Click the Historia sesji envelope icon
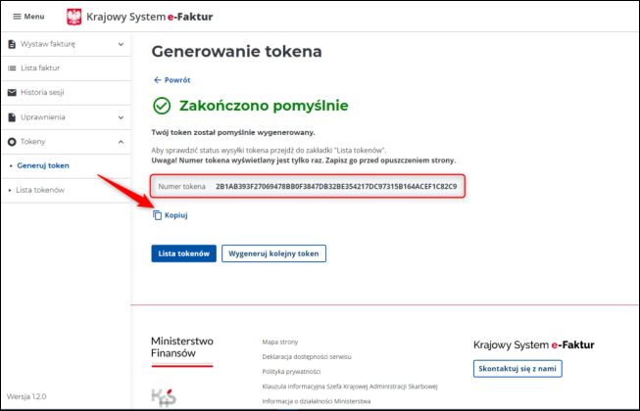 (x=12, y=93)
